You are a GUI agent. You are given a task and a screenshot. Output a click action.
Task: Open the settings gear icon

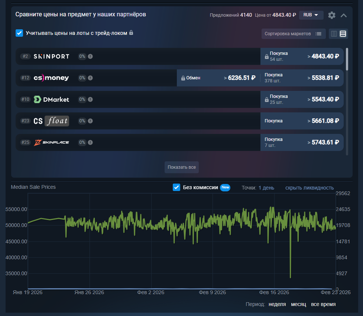(332, 15)
